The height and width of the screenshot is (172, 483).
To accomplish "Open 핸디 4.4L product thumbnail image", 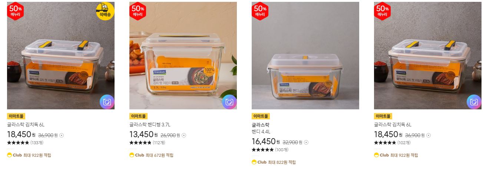I will (x=305, y=56).
